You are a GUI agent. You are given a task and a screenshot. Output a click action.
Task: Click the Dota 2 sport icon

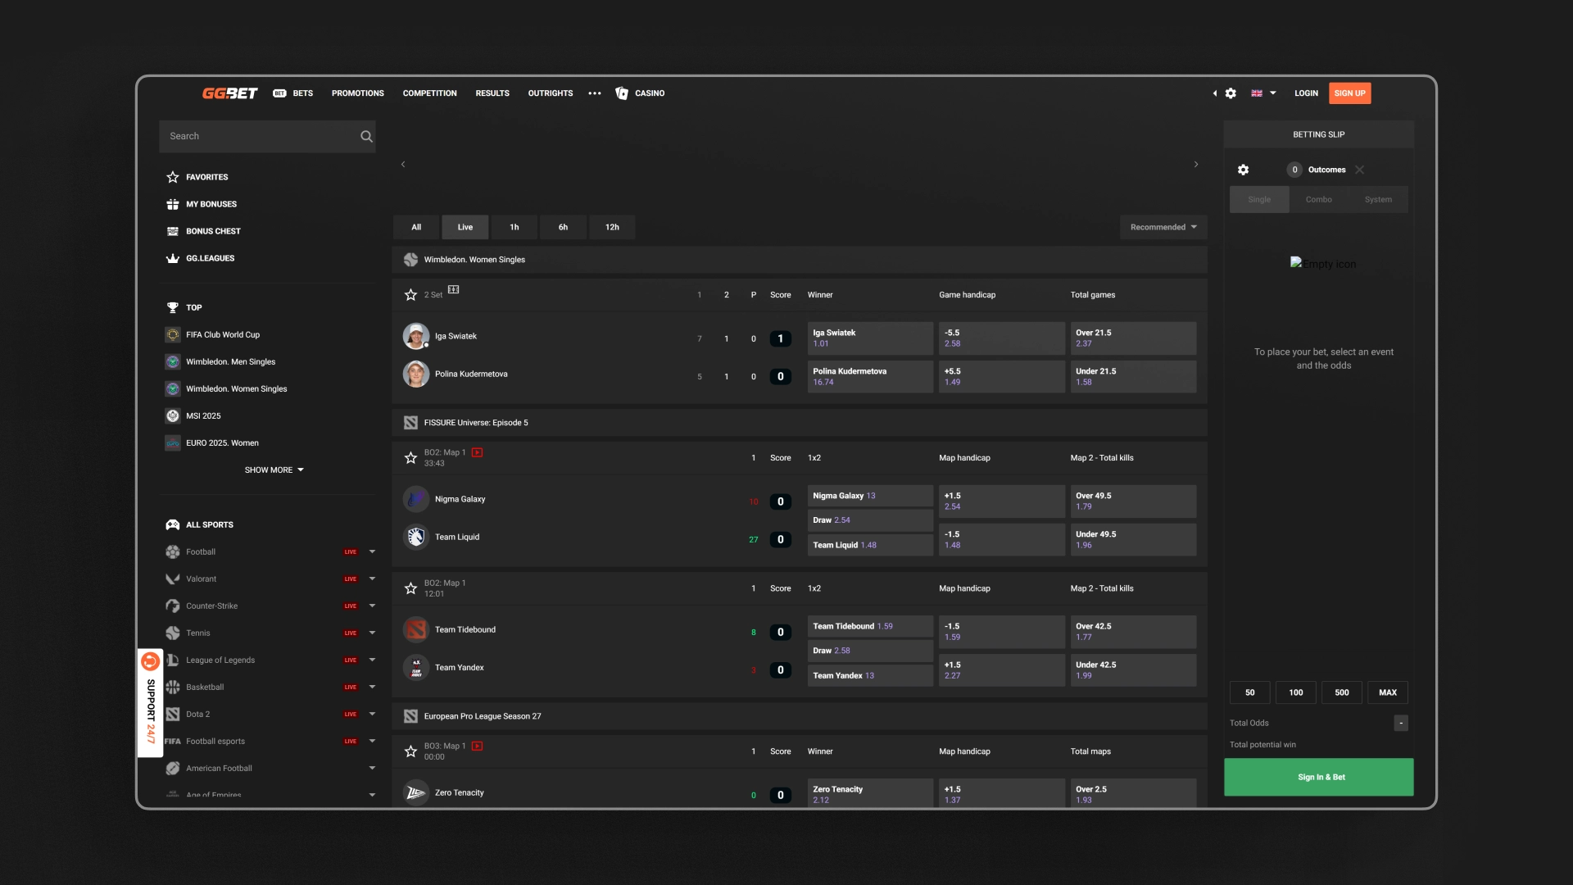[x=172, y=714]
